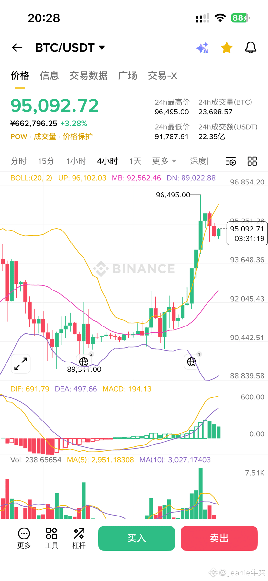Open price alert bell
268x581 pixels.
point(250,48)
